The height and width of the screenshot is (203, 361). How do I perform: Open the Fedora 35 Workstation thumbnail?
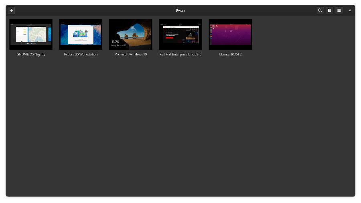click(x=81, y=35)
